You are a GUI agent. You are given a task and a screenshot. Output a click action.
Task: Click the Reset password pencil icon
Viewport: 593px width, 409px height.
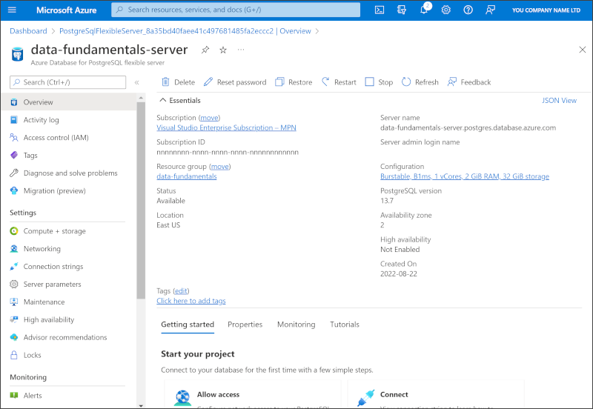pyautogui.click(x=208, y=82)
